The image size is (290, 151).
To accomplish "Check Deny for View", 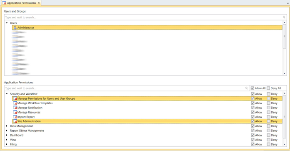I will [x=269, y=140].
